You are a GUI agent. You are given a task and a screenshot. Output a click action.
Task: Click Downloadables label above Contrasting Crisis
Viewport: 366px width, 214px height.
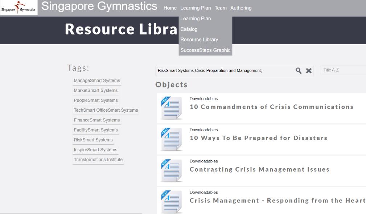[203, 161]
